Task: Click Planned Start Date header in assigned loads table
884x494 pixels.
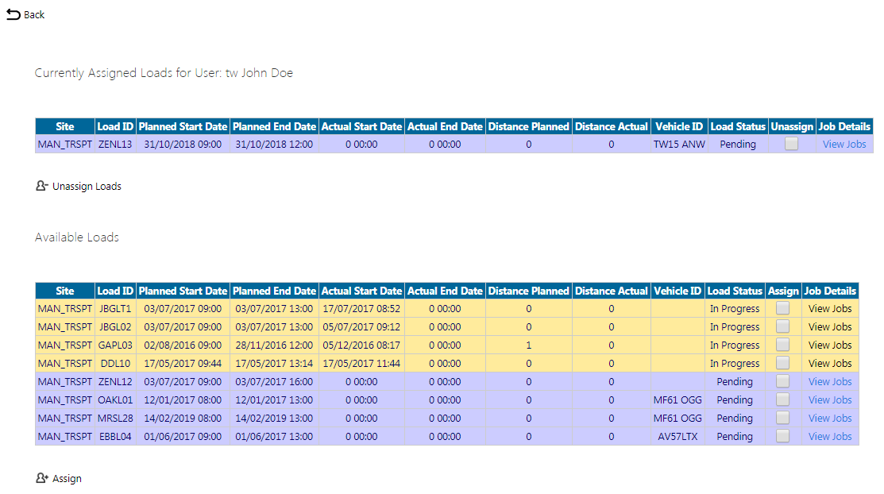Action: [183, 127]
